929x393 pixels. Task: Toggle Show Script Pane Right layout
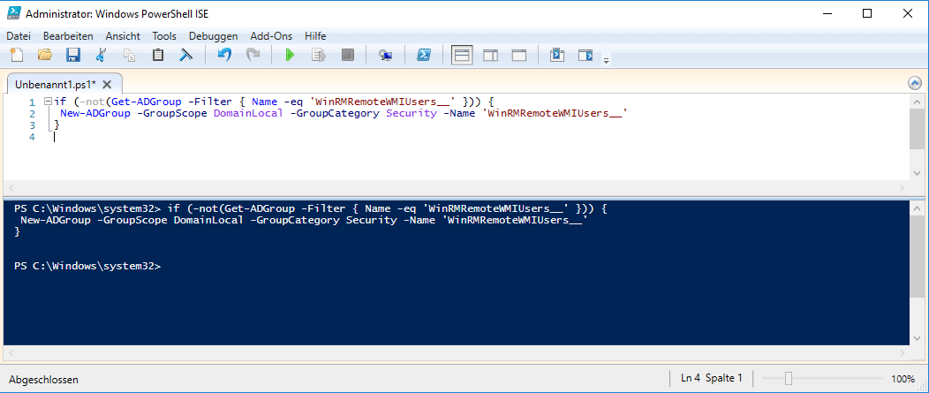click(x=490, y=56)
